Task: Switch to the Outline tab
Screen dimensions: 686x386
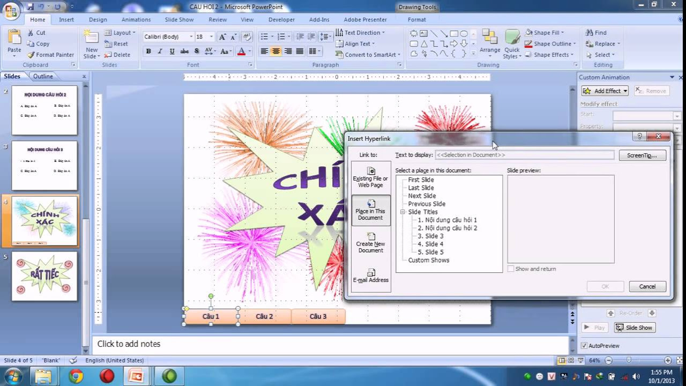Action: pos(43,76)
